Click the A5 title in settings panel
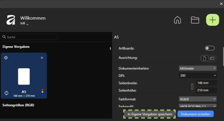Screen dimensions: 224x121 click(x=116, y=37)
